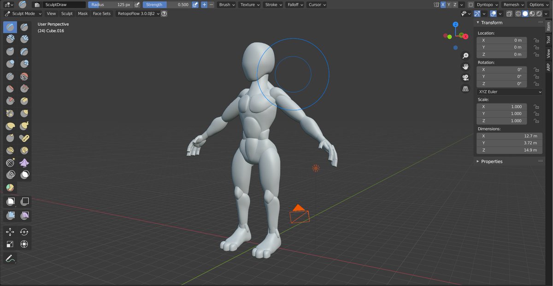The image size is (553, 286).
Task: Open the Sculpt menu
Action: click(67, 14)
